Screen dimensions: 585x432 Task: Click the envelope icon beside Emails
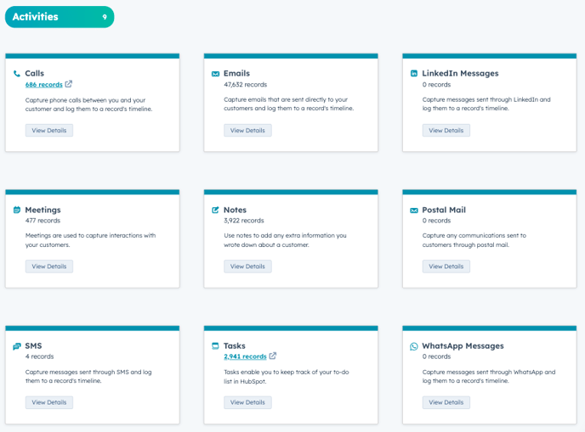[216, 74]
